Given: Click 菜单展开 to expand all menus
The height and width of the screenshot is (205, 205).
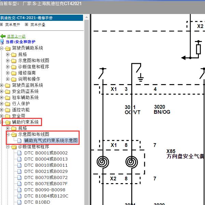Looking at the screenshot, I should pos(13,25).
